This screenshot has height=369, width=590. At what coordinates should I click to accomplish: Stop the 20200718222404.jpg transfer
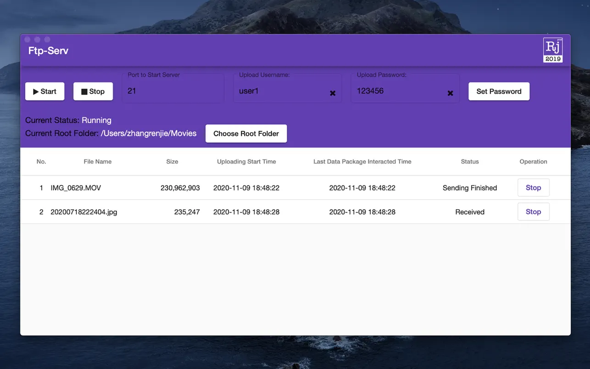[533, 212]
